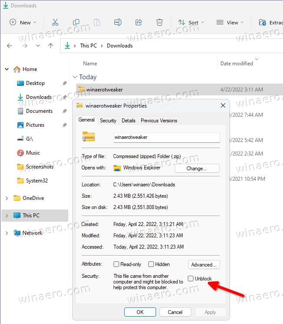This screenshot has width=283, height=324.
Task: Click the Network icon in sidebar
Action: [x=17, y=233]
